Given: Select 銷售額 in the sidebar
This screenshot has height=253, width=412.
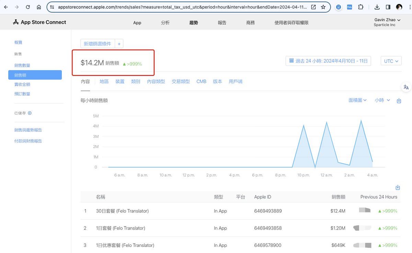Looking at the screenshot, I should [x=35, y=75].
